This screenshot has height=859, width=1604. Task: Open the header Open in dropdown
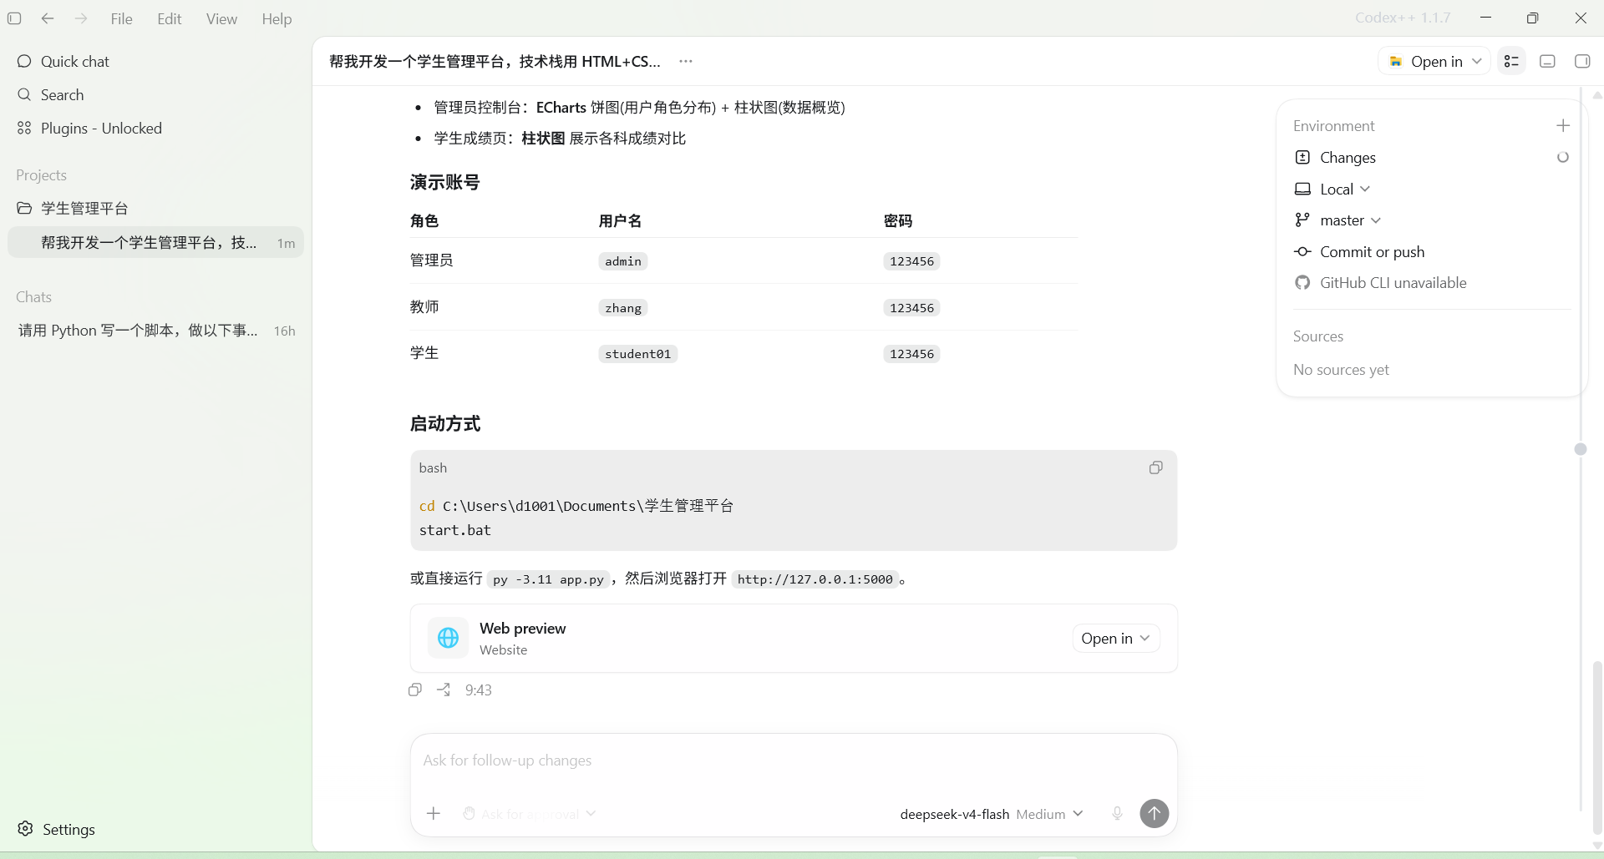click(x=1434, y=61)
